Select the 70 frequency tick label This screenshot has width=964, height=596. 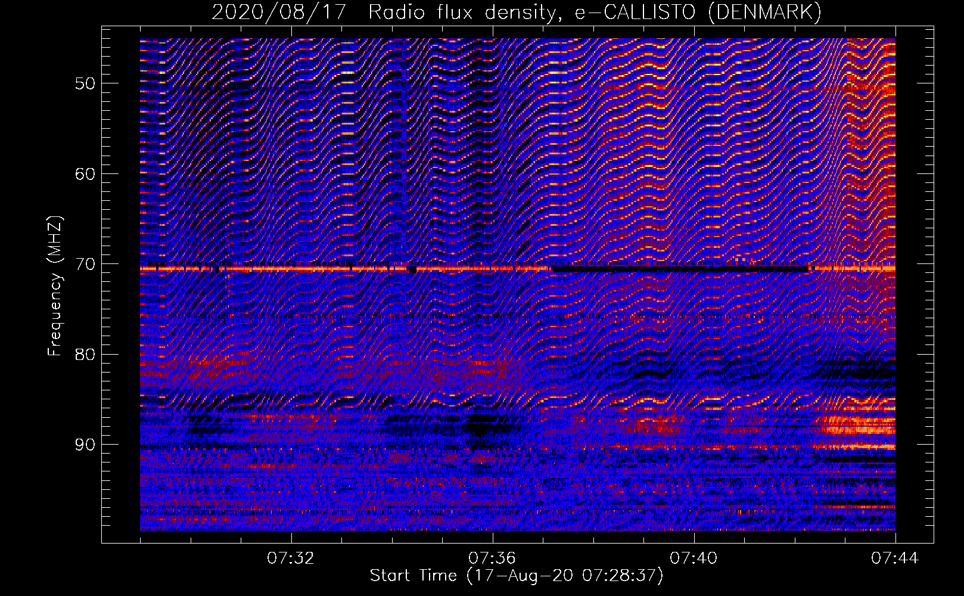85,264
